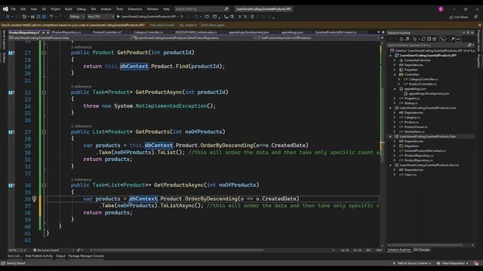Click Solution Explorer Properties wrench icon
The width and height of the screenshot is (483, 271).
pos(453,39)
